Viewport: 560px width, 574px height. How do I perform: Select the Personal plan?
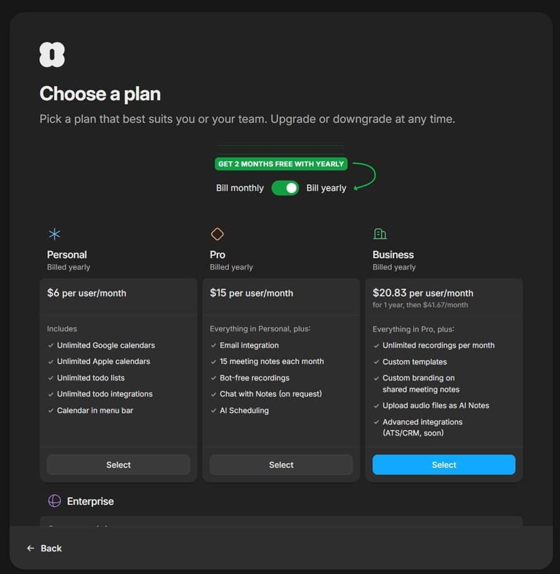(x=118, y=465)
